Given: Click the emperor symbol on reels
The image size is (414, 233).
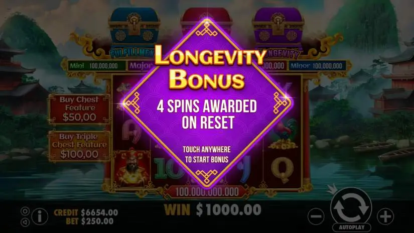Looking at the screenshot, I should click(132, 168).
